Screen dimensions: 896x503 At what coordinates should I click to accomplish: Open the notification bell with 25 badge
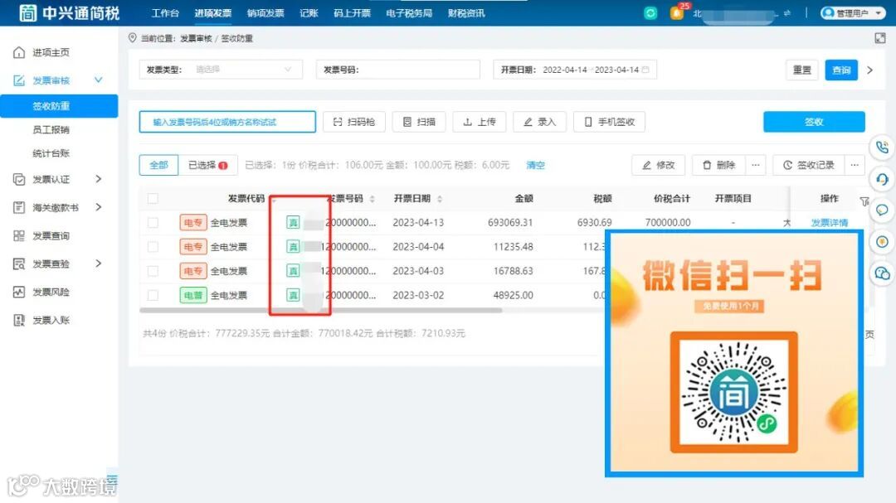coord(677,12)
